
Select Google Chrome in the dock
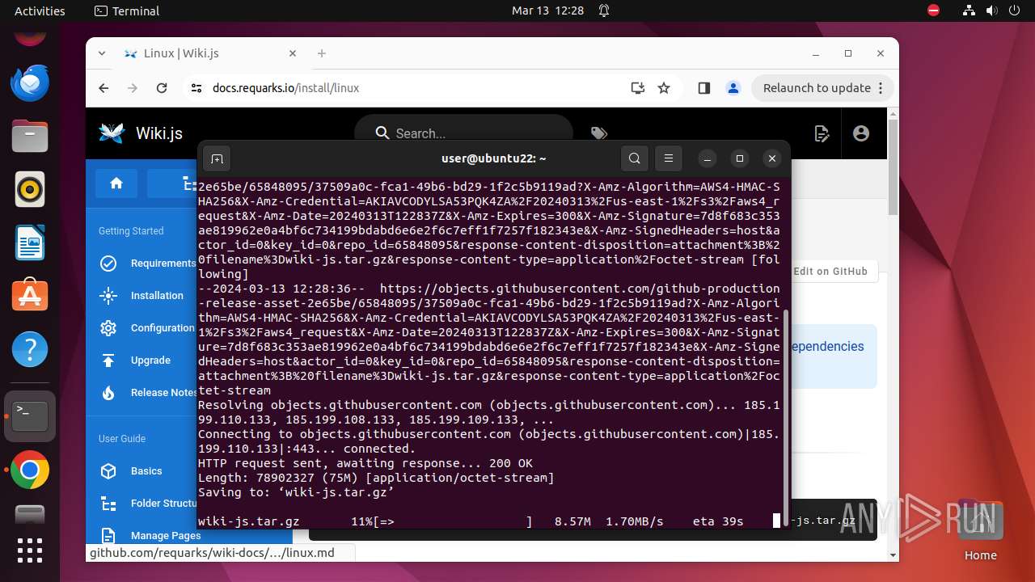[x=30, y=470]
